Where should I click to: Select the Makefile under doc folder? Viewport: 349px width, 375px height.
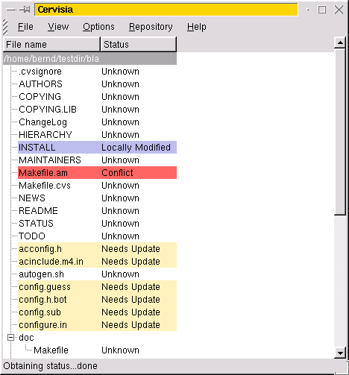pyautogui.click(x=51, y=350)
